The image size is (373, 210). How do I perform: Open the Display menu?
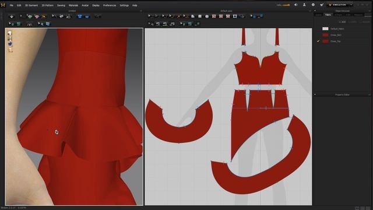pos(96,5)
